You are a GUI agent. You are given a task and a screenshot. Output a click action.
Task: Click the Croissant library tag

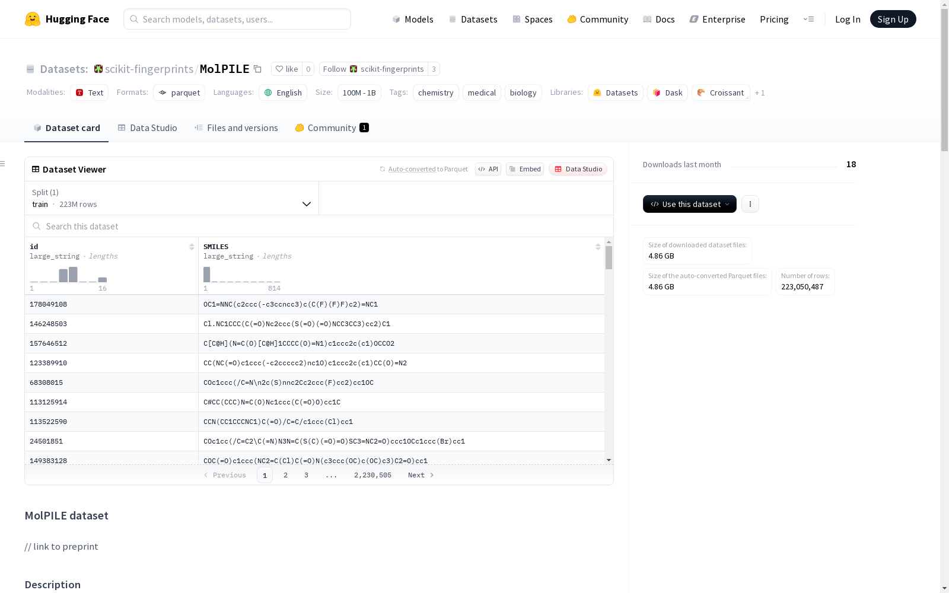721,93
